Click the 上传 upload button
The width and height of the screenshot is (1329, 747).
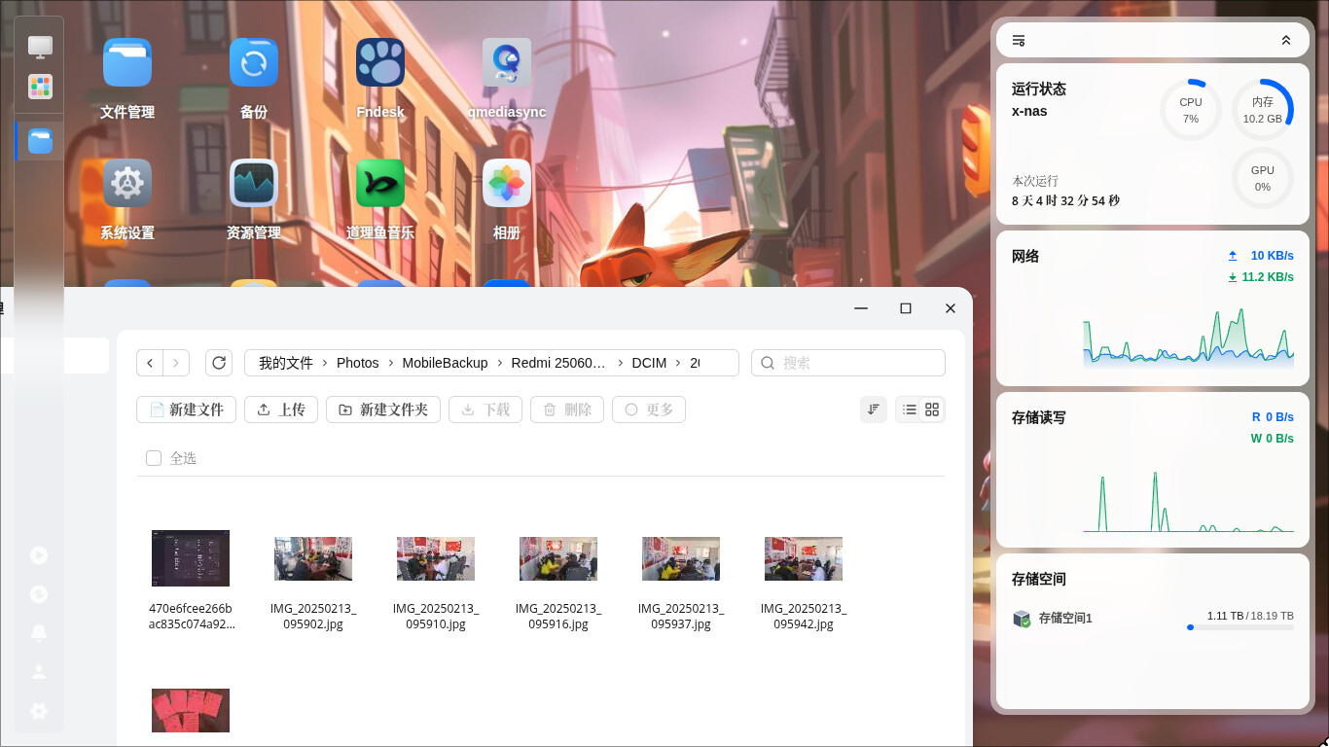point(281,409)
